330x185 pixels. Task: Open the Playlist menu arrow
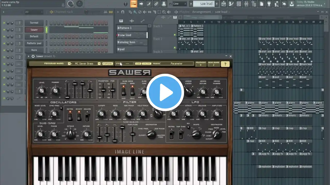[118, 12]
